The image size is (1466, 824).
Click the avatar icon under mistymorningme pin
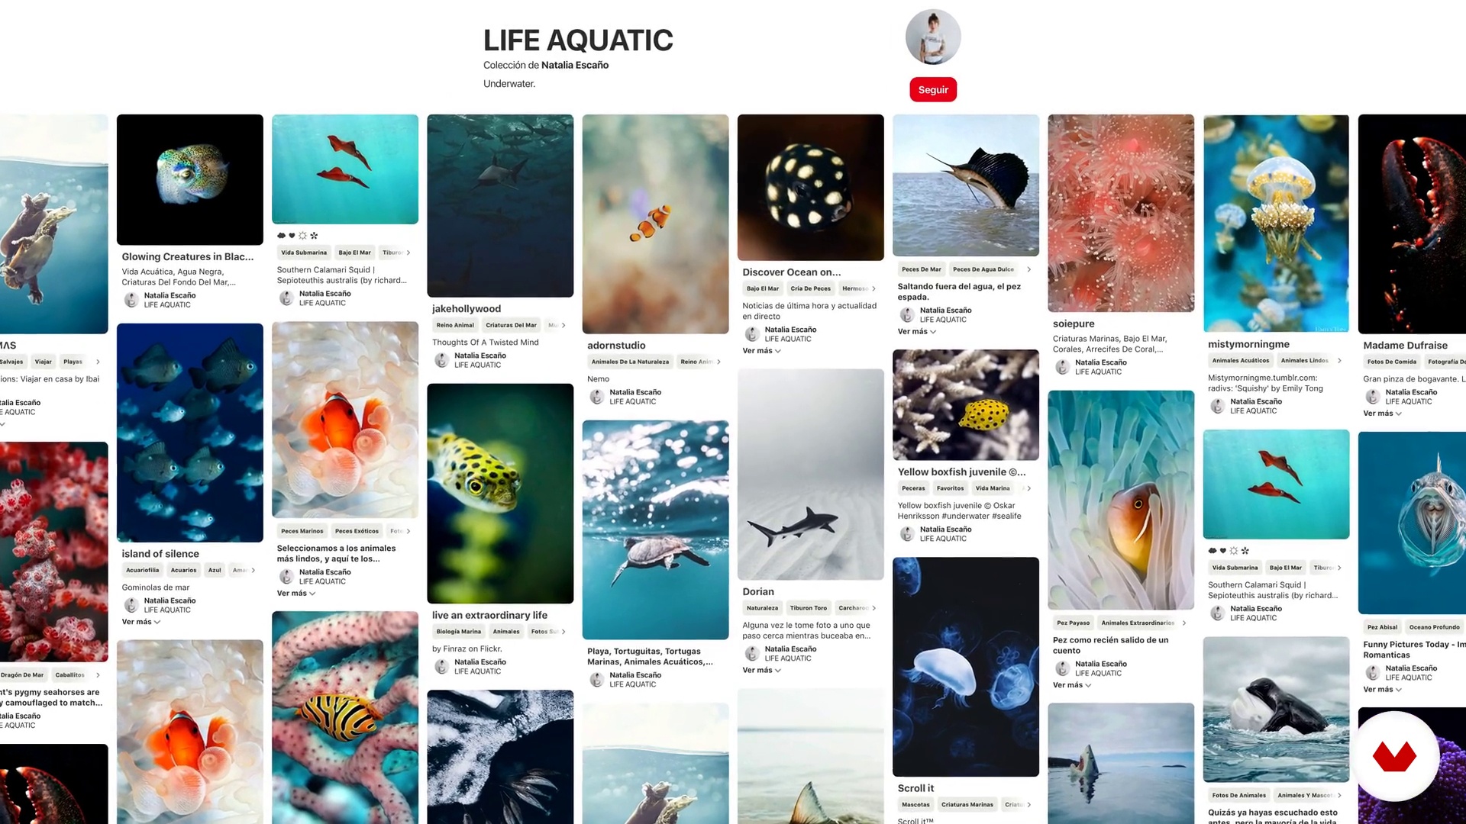coord(1217,406)
